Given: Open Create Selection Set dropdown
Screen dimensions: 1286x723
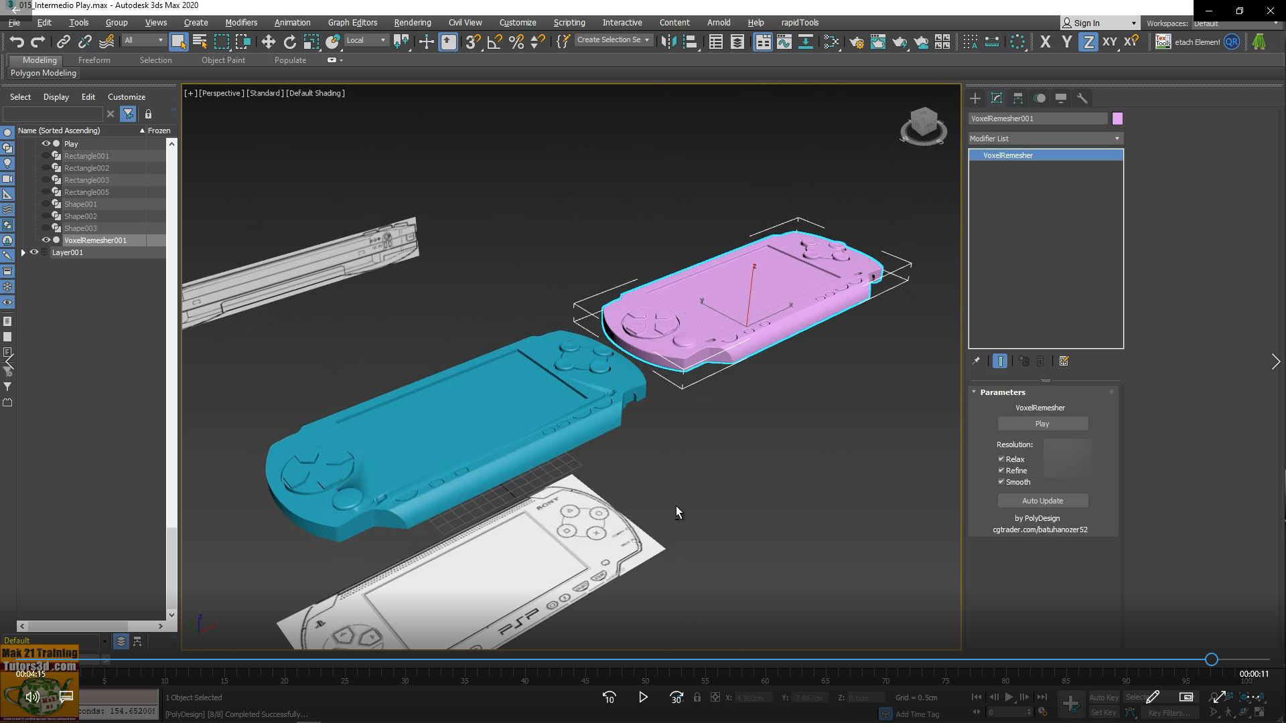Looking at the screenshot, I should [613, 40].
